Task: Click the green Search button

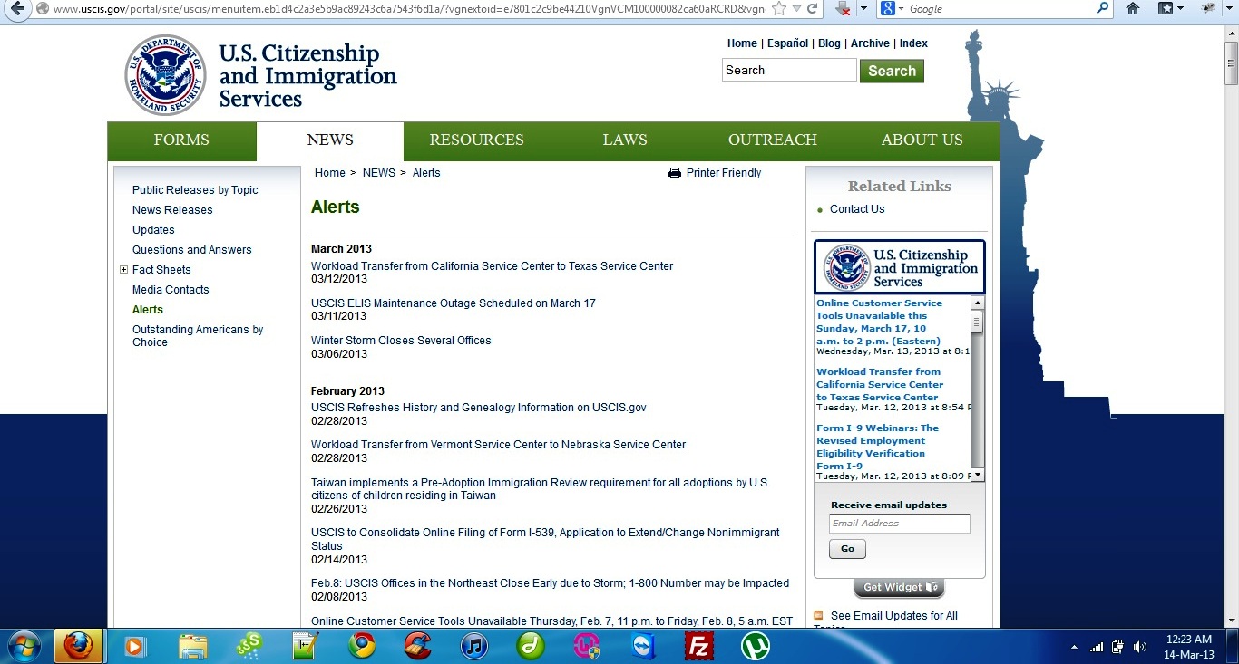Action: pyautogui.click(x=892, y=71)
